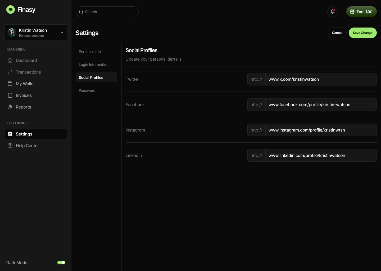Select Settings in the sidebar
Image resolution: width=381 pixels, height=271 pixels.
coord(36,134)
